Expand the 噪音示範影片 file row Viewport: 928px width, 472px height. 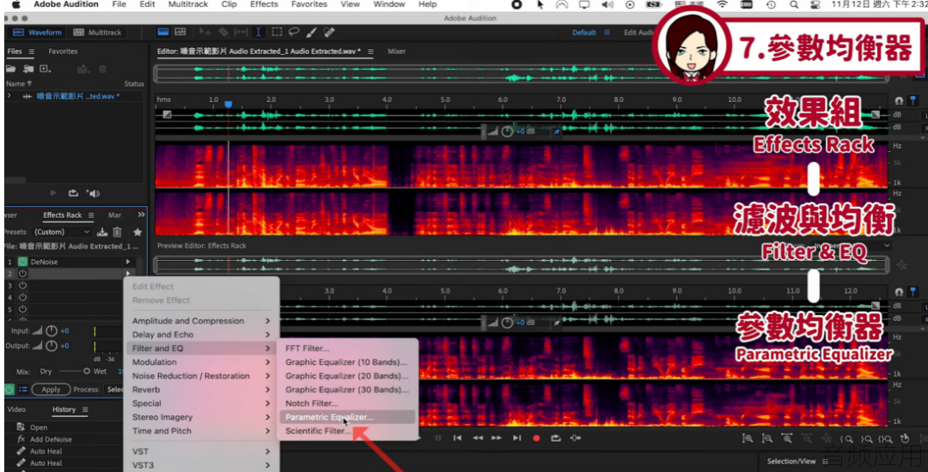[9, 96]
